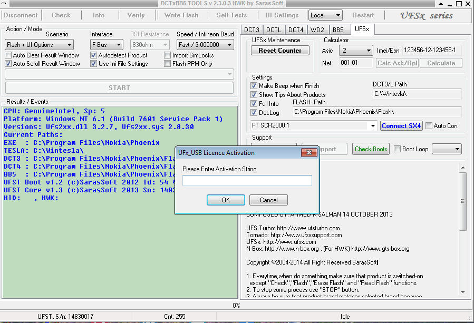Uncheck Full Info setting

click(x=254, y=104)
